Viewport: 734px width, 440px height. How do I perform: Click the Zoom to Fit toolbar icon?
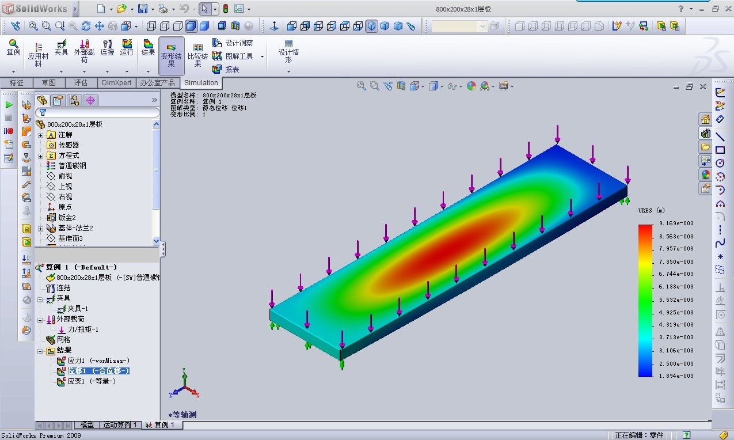coord(33,26)
